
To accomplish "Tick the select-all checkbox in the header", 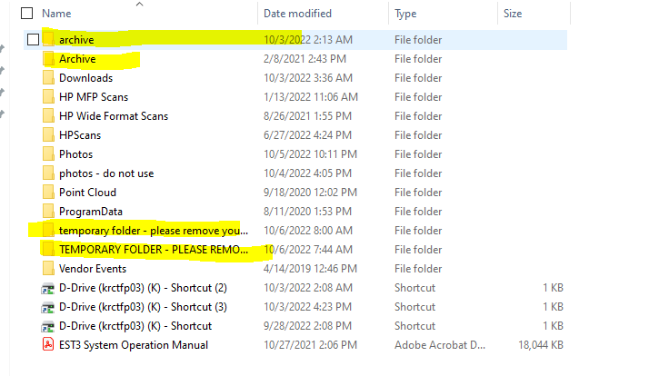I will coord(26,14).
